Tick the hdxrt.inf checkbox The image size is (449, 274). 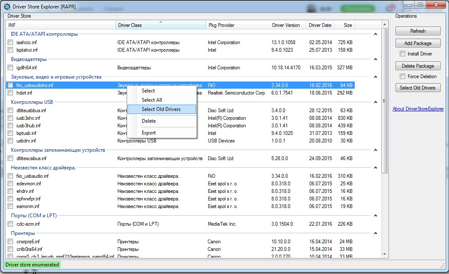(x=11, y=93)
